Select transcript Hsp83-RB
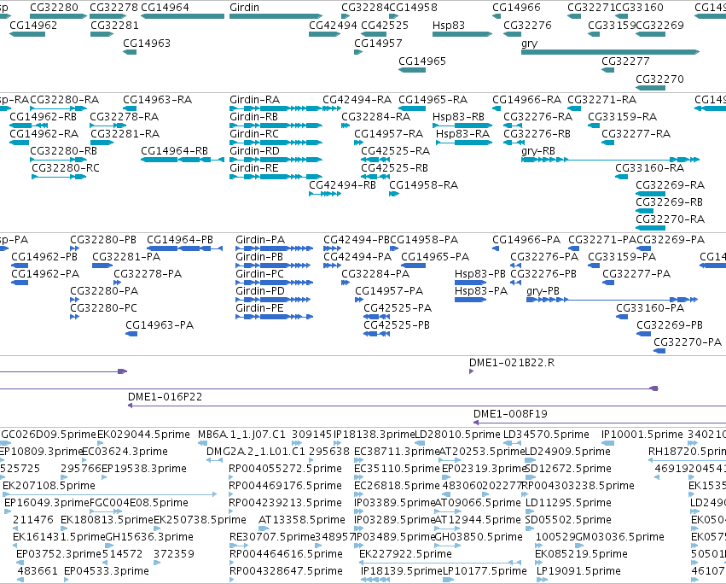 tap(458, 117)
